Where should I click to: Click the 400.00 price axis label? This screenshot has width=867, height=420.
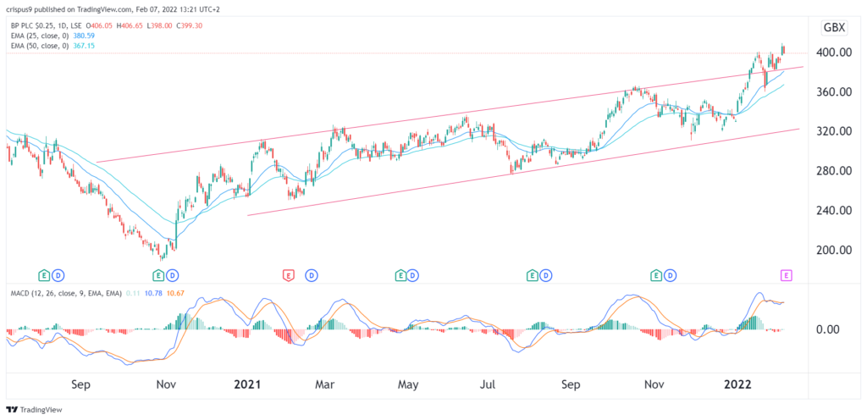(836, 52)
